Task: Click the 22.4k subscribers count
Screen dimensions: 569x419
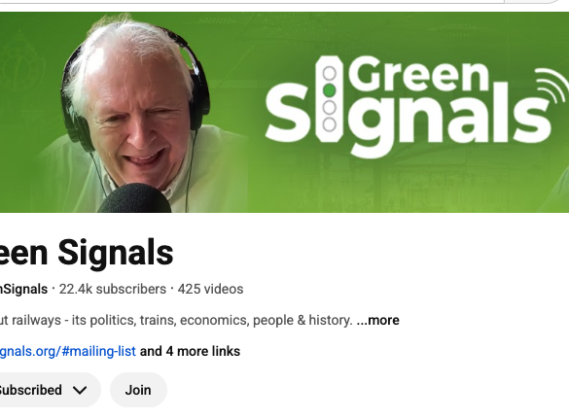Action: [113, 289]
